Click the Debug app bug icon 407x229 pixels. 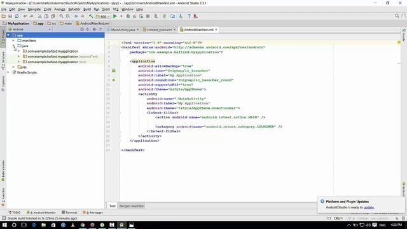(x=128, y=16)
